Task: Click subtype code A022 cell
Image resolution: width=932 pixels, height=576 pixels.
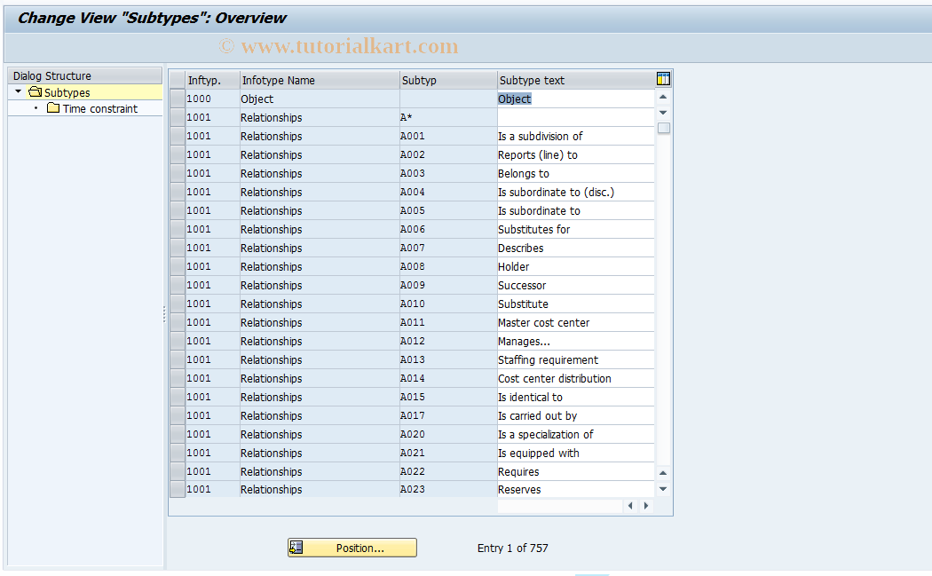Action: click(448, 471)
